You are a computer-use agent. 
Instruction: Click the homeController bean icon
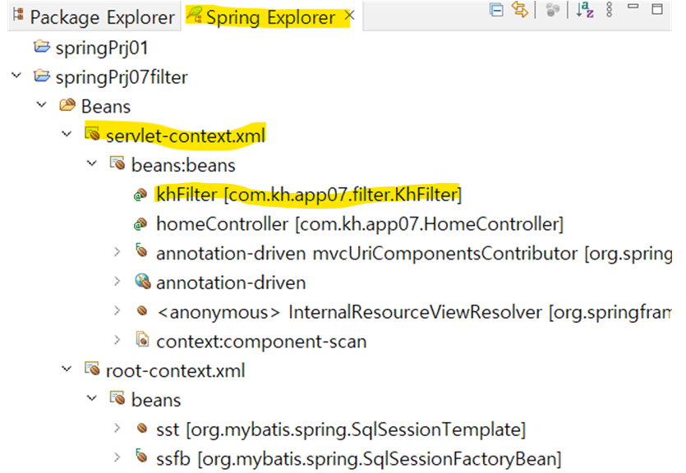[140, 224]
